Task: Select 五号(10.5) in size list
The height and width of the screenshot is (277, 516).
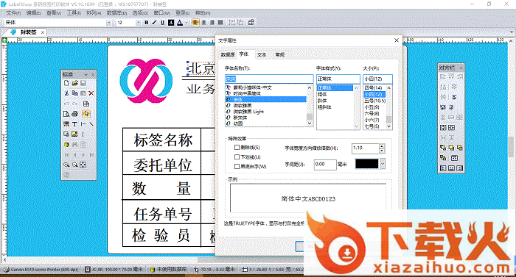Action: pos(374,101)
